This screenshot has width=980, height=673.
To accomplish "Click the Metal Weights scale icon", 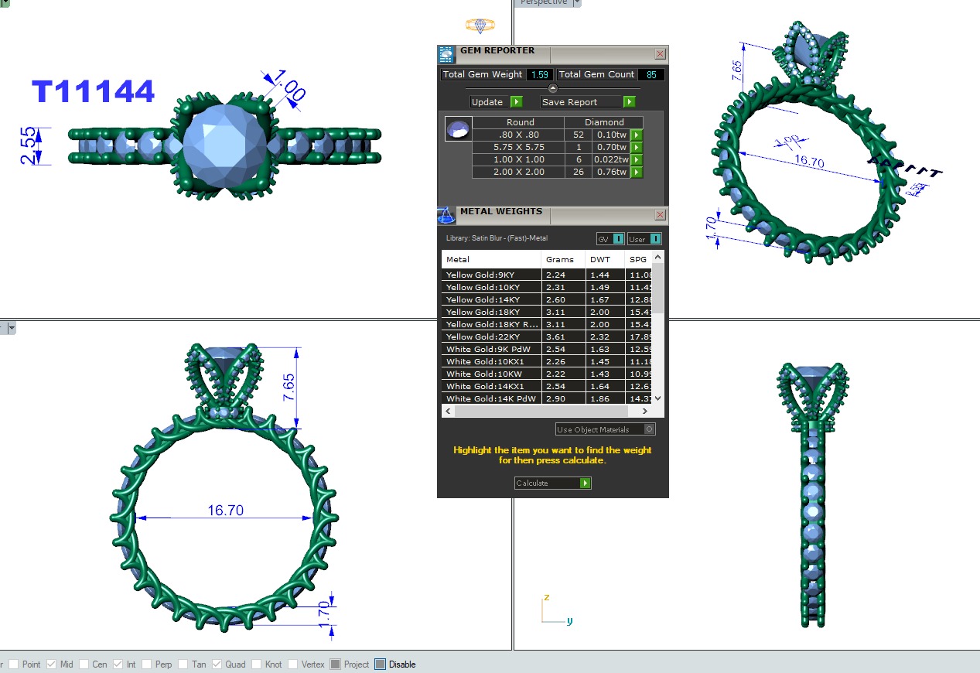I will [446, 215].
